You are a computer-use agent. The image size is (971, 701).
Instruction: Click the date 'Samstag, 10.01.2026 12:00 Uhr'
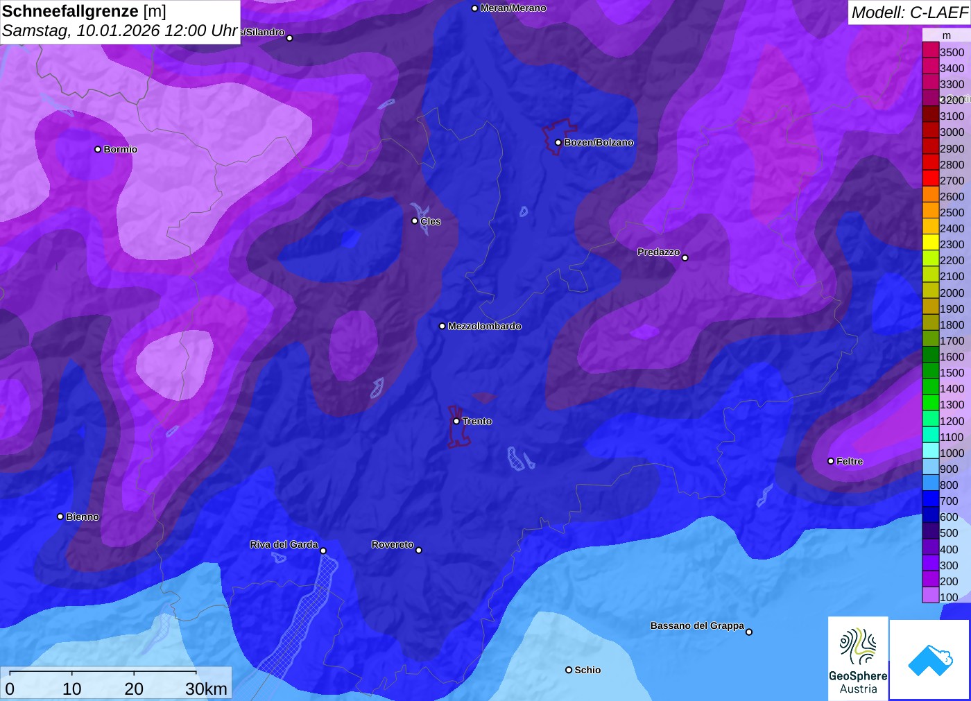click(x=120, y=31)
